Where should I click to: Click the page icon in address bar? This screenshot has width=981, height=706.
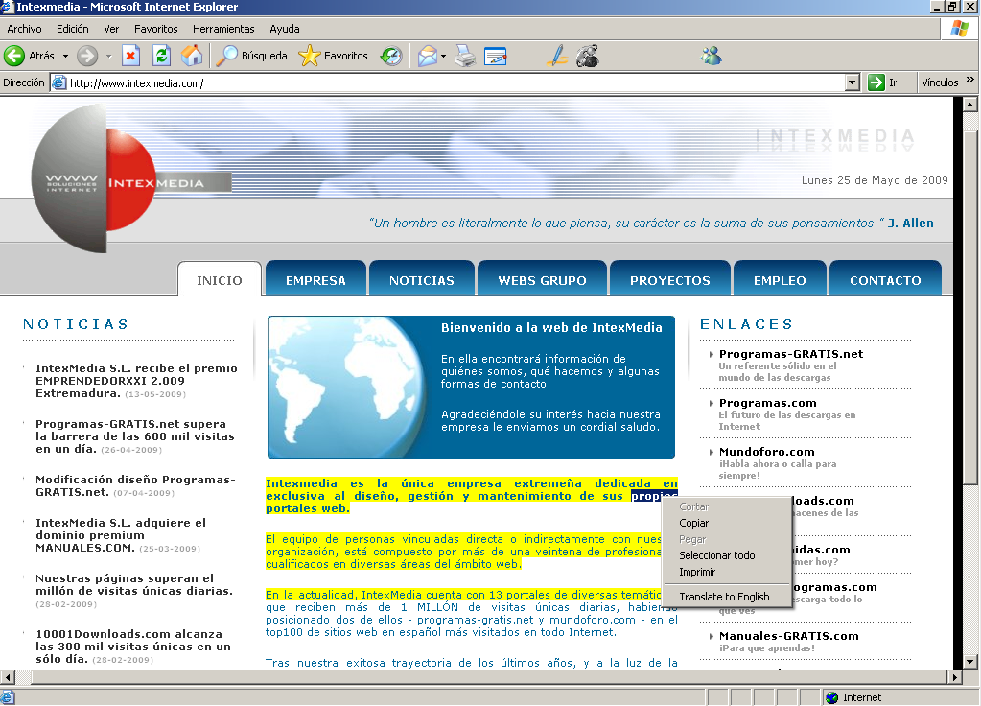[59, 82]
